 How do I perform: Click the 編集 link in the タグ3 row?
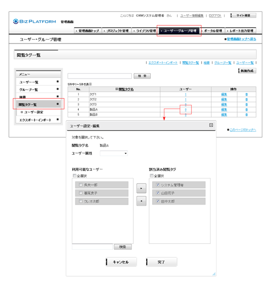click(224, 105)
